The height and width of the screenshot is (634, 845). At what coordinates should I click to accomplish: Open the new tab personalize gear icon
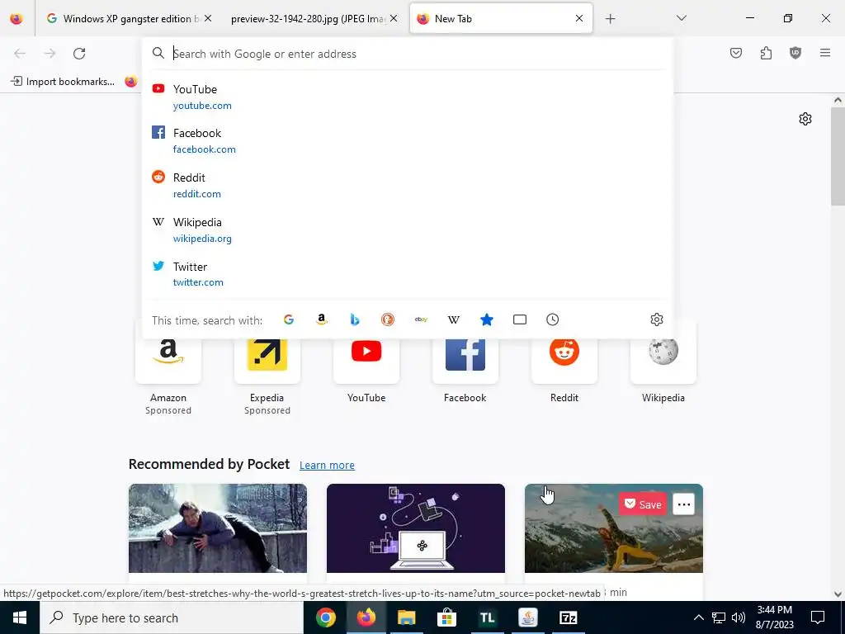click(805, 119)
